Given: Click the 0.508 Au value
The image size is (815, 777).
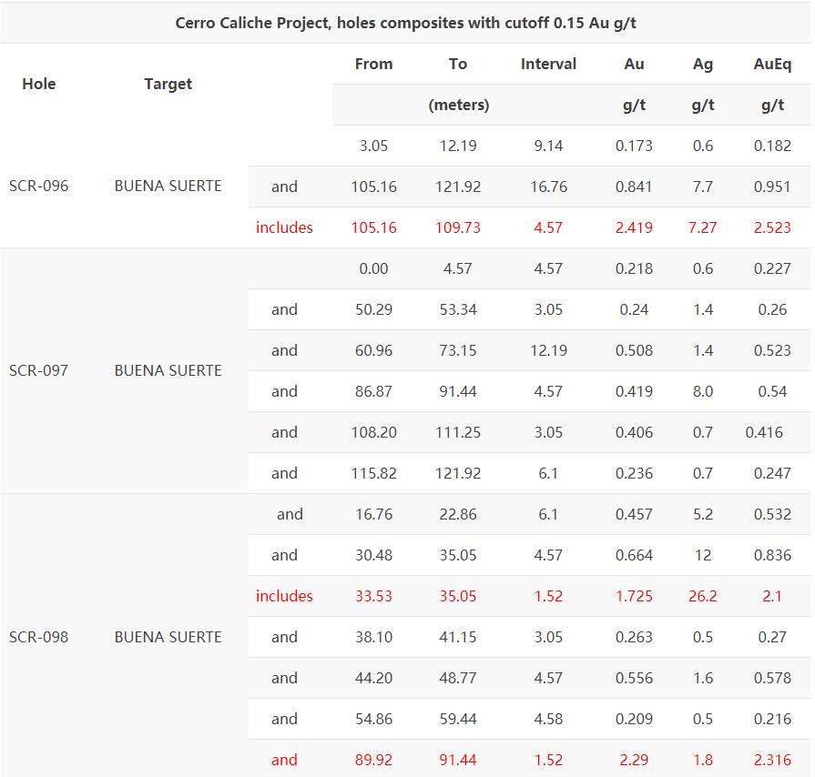Looking at the screenshot, I should (x=634, y=350).
